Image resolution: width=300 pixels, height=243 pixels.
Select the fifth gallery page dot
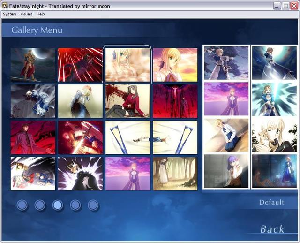[93, 205]
